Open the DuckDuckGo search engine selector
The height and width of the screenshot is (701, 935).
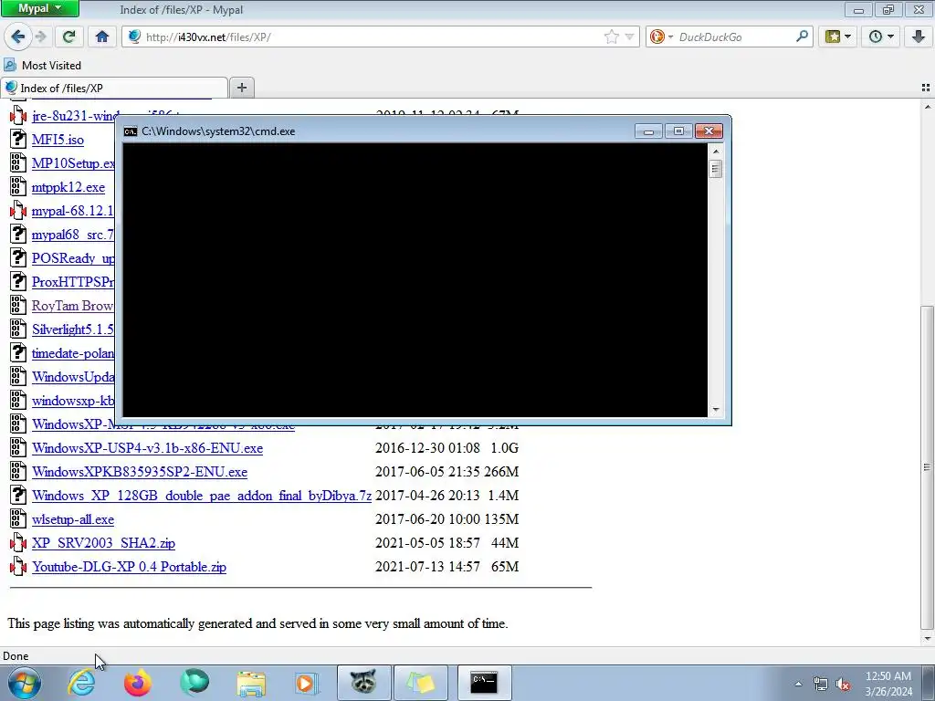pyautogui.click(x=661, y=37)
